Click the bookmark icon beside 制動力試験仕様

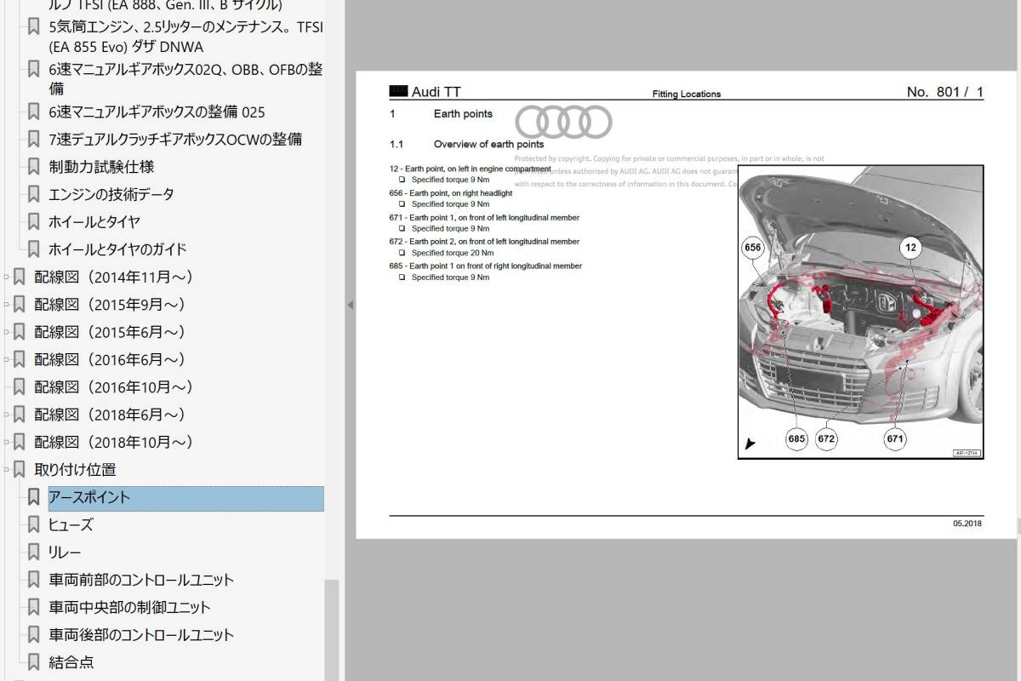[x=33, y=167]
